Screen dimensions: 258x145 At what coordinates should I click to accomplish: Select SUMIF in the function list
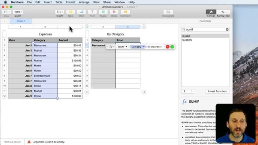pyautogui.click(x=205, y=36)
